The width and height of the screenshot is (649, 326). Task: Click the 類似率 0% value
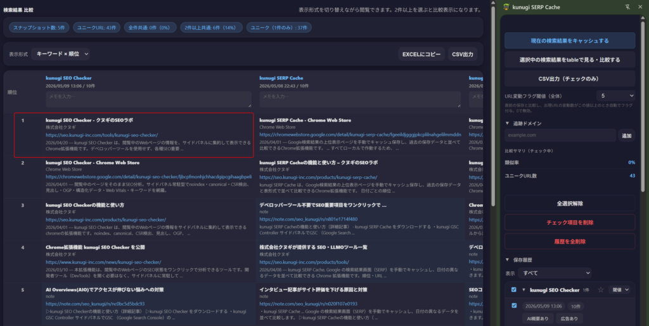[x=631, y=162]
